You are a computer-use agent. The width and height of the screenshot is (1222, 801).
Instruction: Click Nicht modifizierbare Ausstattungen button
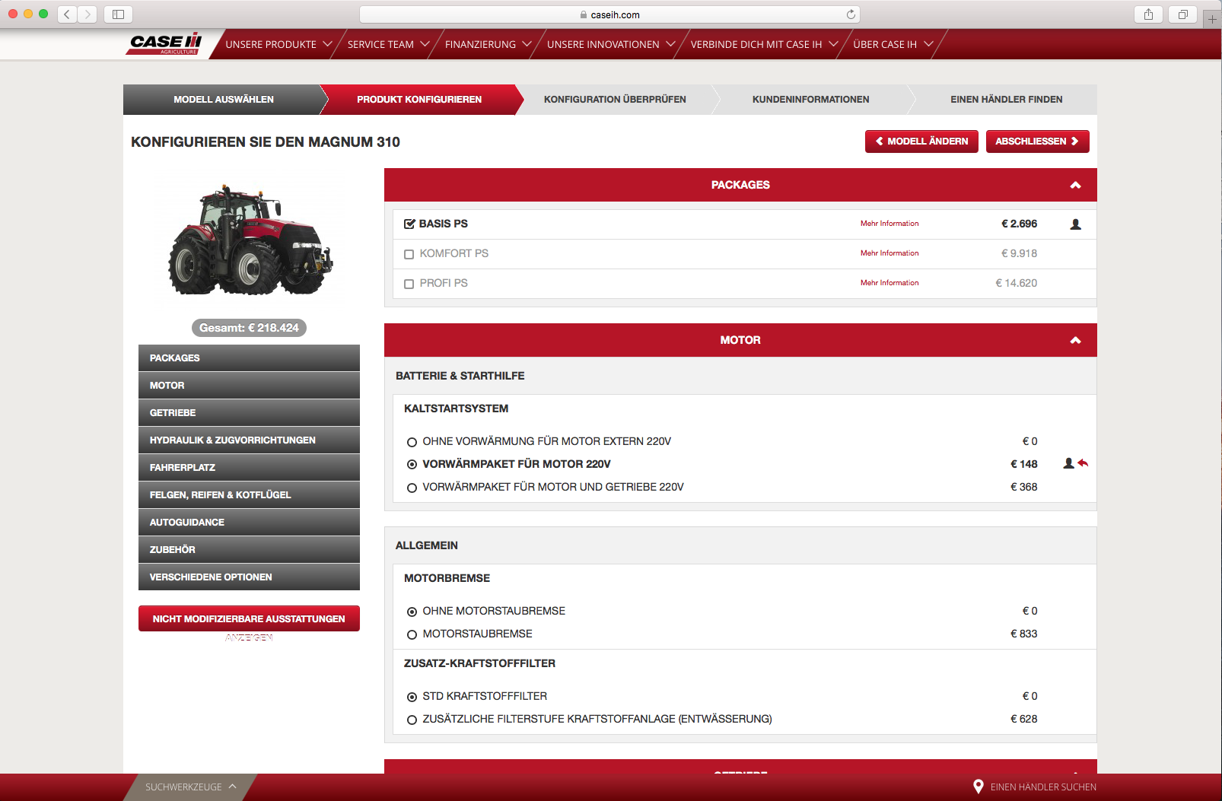[249, 618]
